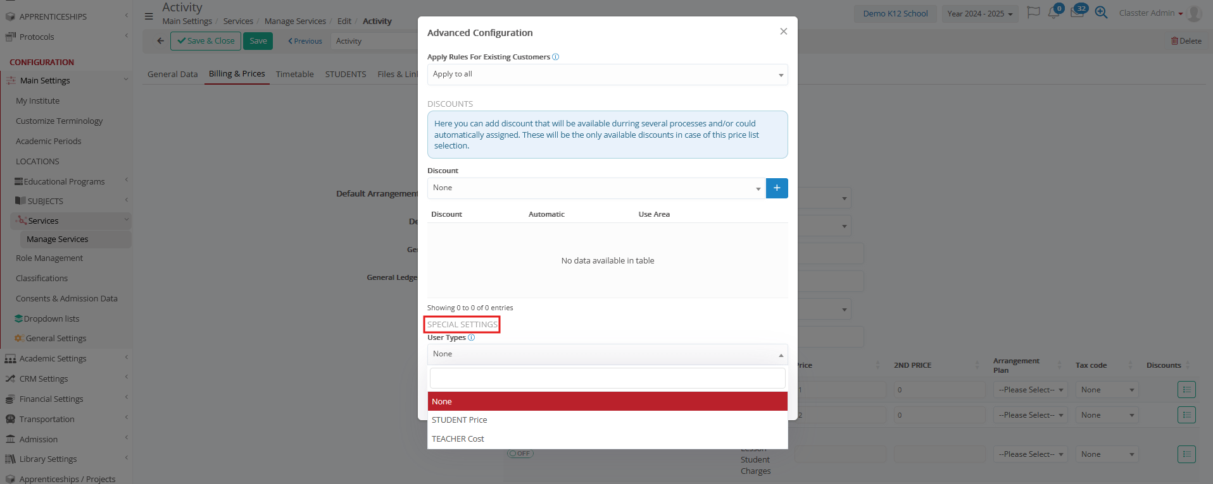Toggle the hamburger menu icon
This screenshot has height=484, width=1213.
[x=149, y=16]
